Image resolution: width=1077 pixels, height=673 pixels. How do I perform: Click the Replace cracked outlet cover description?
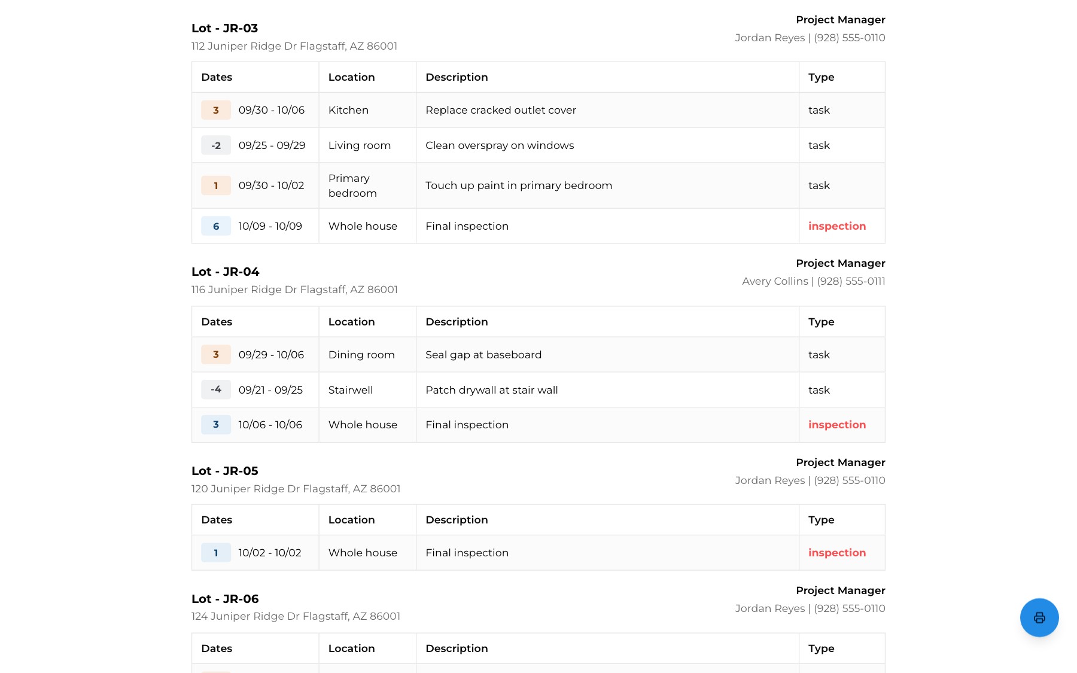[501, 110]
